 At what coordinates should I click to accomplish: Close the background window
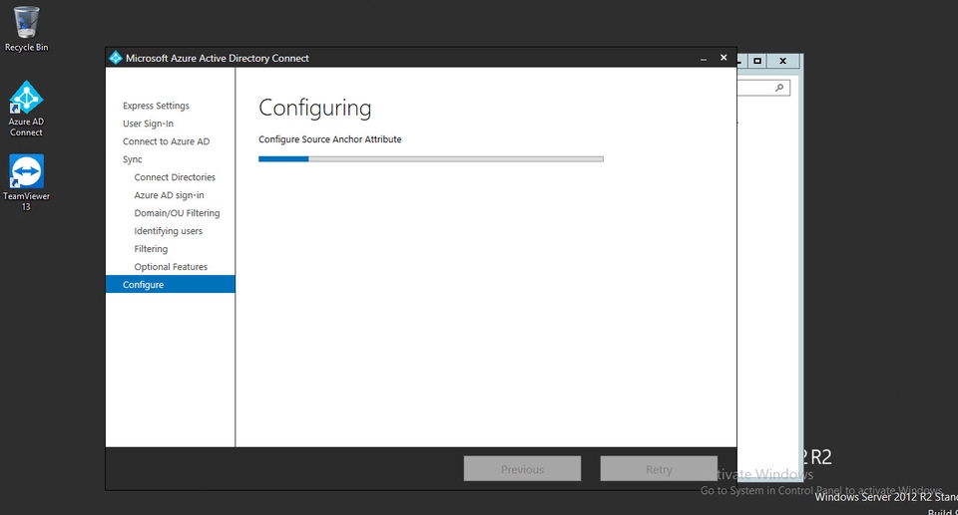click(x=782, y=61)
